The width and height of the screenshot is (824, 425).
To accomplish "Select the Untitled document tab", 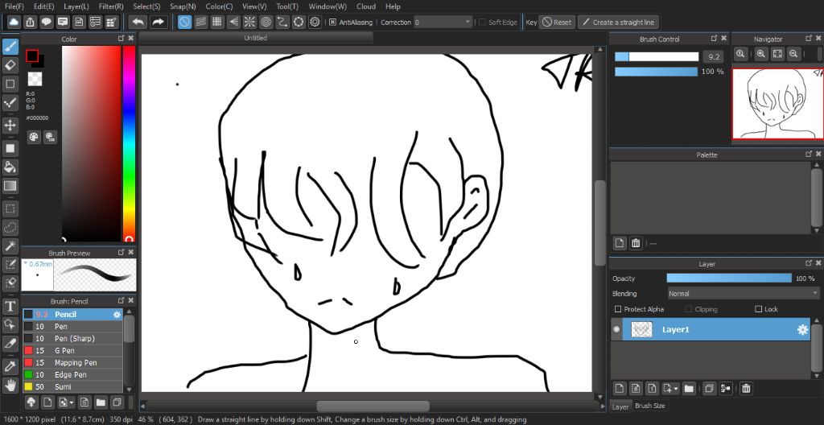I will (256, 38).
